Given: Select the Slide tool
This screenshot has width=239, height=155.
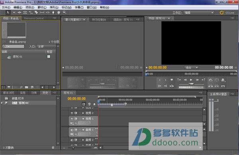Looking at the screenshot, I should click(47, 12).
